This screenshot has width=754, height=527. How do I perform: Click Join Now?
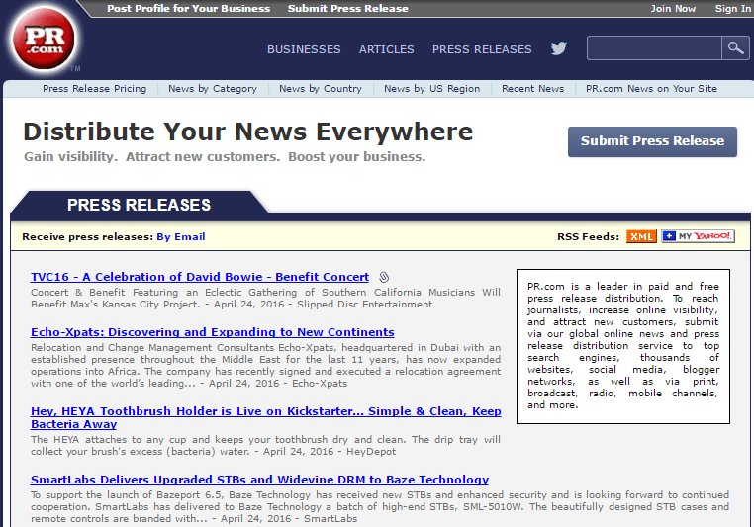point(673,9)
